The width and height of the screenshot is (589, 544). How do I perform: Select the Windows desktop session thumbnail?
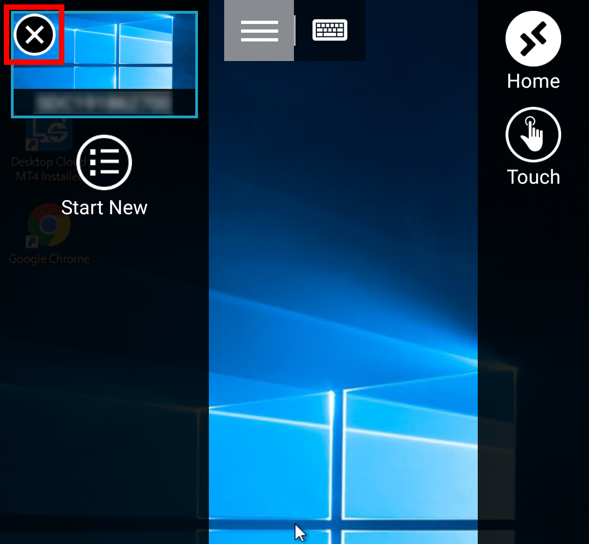coord(104,64)
